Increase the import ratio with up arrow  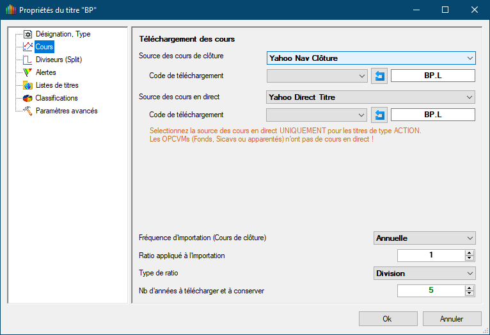[x=470, y=252]
